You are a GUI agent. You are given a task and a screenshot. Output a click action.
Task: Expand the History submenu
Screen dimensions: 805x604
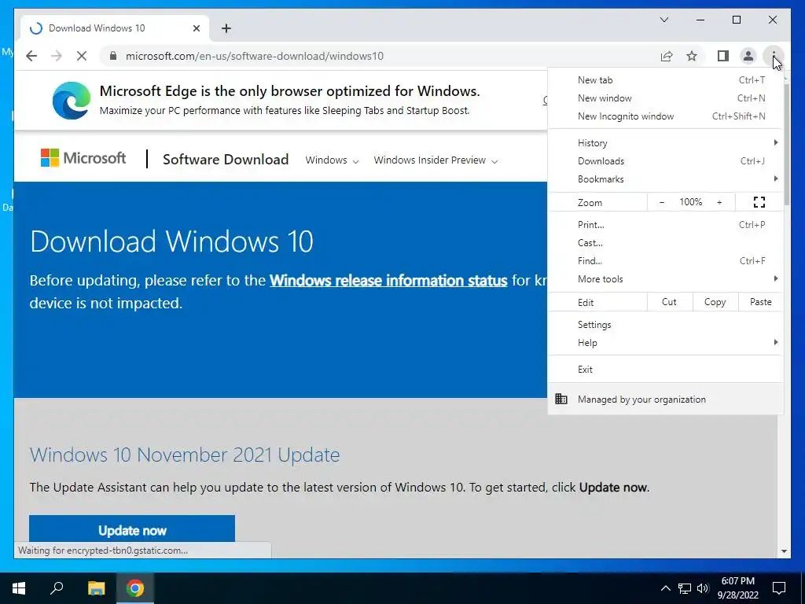pos(665,143)
